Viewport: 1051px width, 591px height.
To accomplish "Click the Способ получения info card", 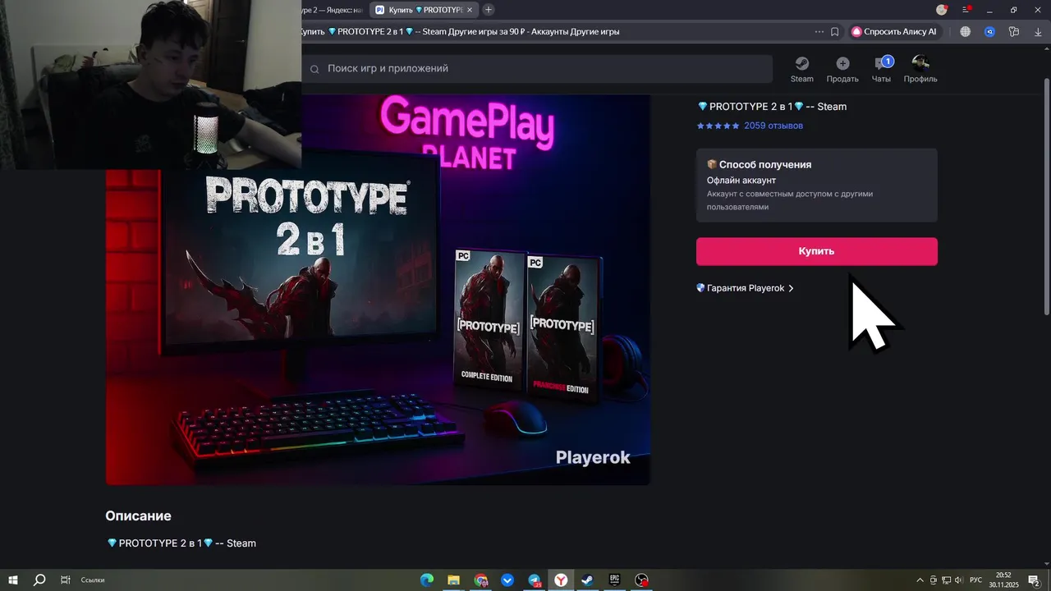I will click(x=816, y=185).
